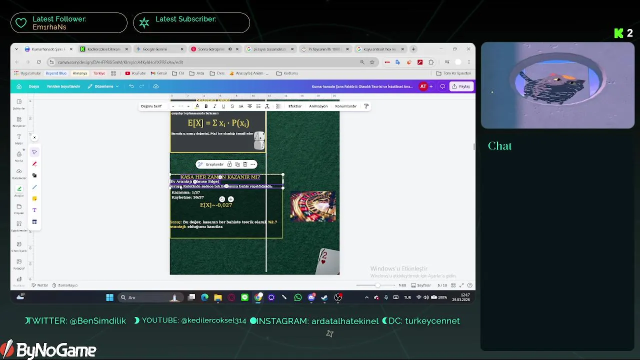640x360 pixels.
Task: Open YouTube bookmark
Action: coord(135,73)
